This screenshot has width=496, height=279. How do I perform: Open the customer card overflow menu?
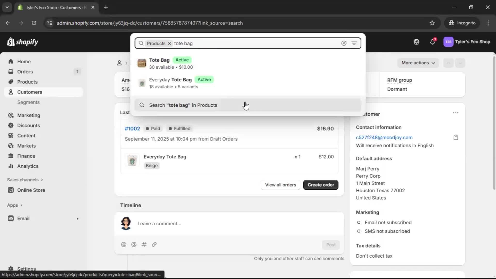[x=456, y=112]
